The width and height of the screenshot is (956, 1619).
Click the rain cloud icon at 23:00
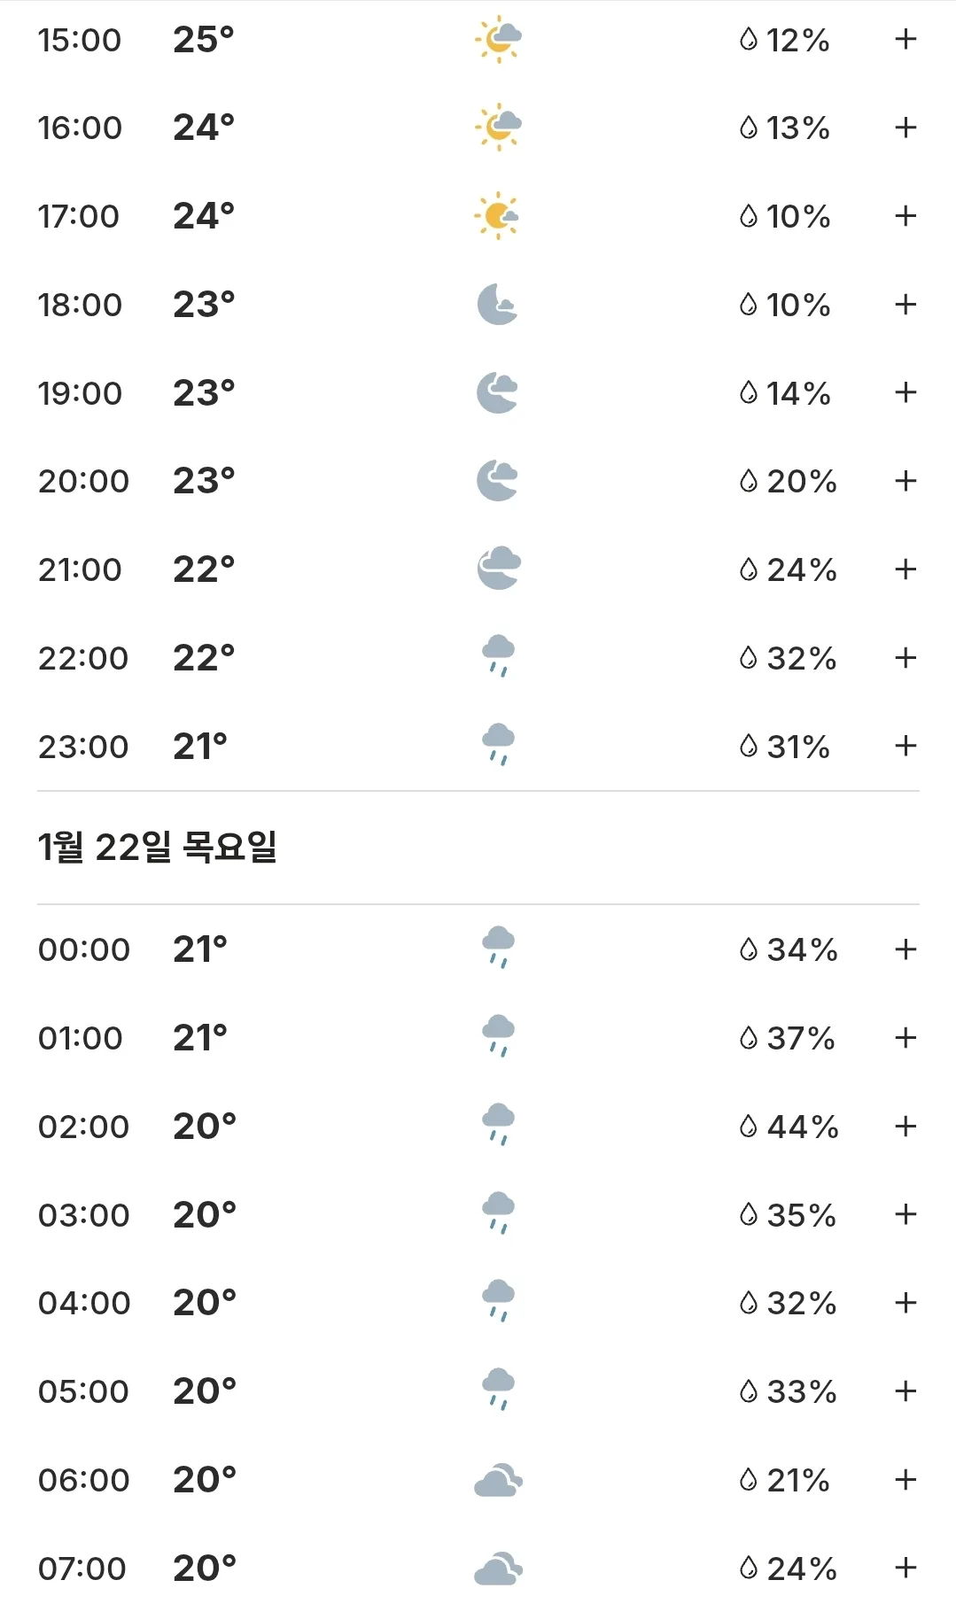(x=498, y=745)
